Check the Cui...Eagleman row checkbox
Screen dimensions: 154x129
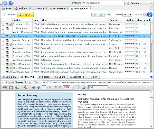tap(3, 36)
